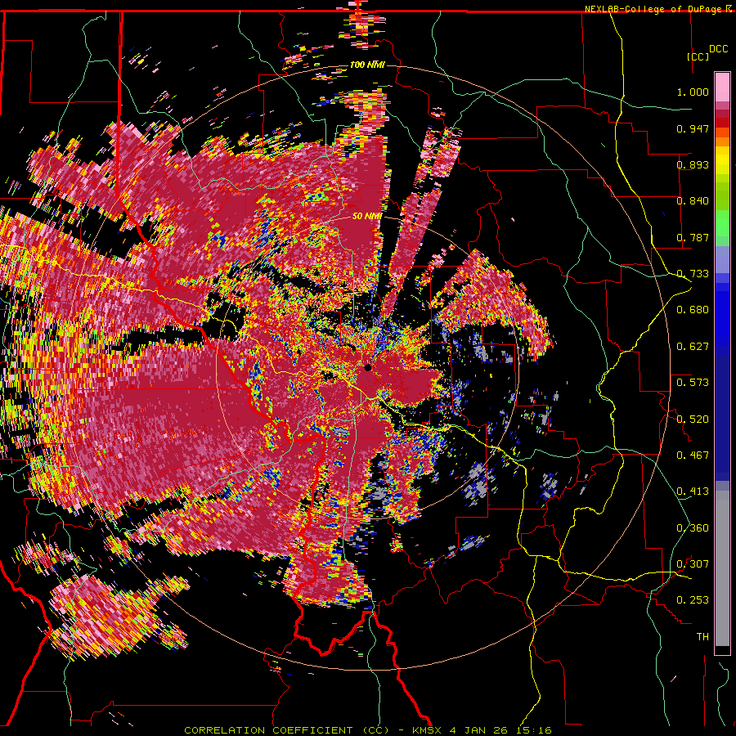Select the 0.520 scale value
Screen dimensions: 736x736
[x=693, y=420]
